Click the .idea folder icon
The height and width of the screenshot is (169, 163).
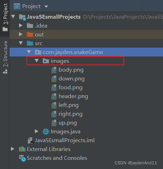[x=30, y=25]
